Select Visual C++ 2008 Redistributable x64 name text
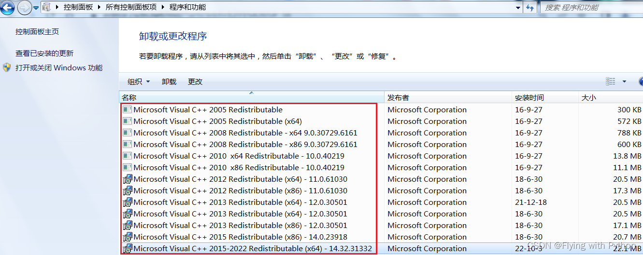This screenshot has width=643, height=255. [x=245, y=133]
